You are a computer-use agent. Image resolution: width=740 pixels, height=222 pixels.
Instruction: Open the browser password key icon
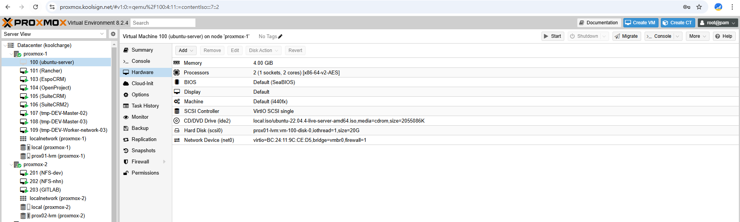click(x=687, y=7)
